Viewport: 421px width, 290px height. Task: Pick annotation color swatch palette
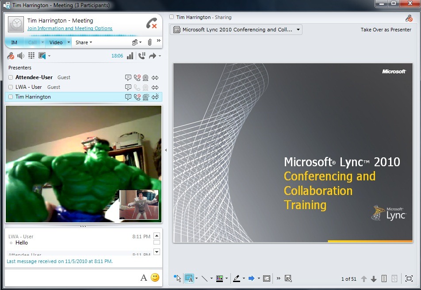219,279
